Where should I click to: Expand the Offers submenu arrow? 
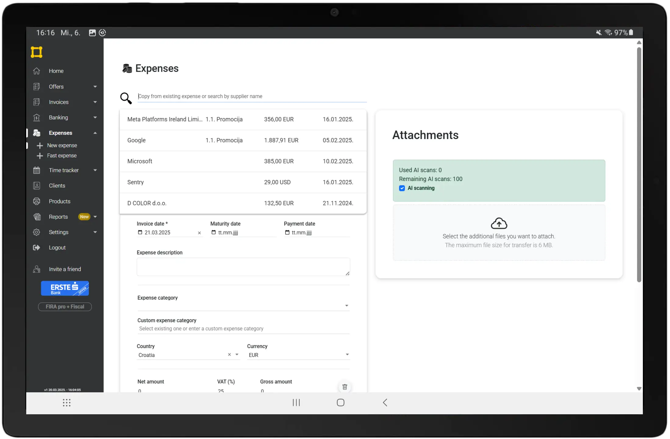(95, 87)
